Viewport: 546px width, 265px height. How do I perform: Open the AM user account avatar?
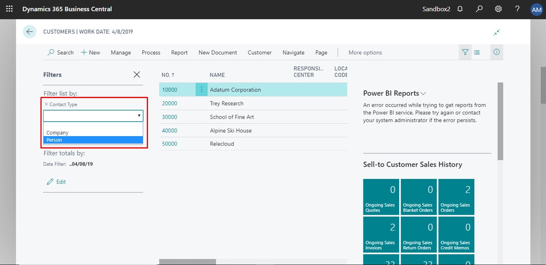tap(536, 9)
